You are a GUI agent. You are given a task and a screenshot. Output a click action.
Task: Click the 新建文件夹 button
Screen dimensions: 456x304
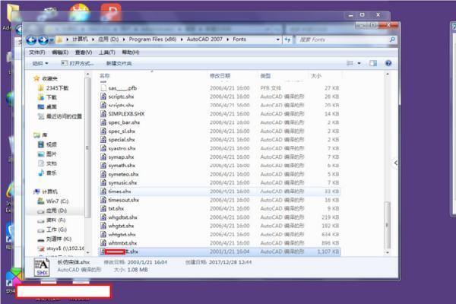(119, 63)
